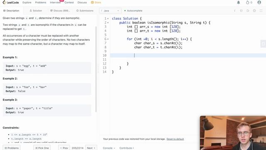Format code with the curly braces icon
The width and height of the screenshot is (266, 150).
(x=241, y=10)
